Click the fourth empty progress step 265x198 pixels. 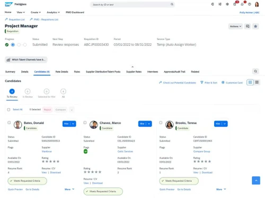25,45
